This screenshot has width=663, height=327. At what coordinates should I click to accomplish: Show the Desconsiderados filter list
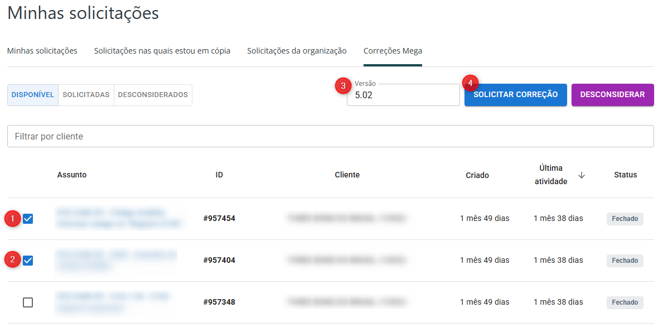pos(153,95)
